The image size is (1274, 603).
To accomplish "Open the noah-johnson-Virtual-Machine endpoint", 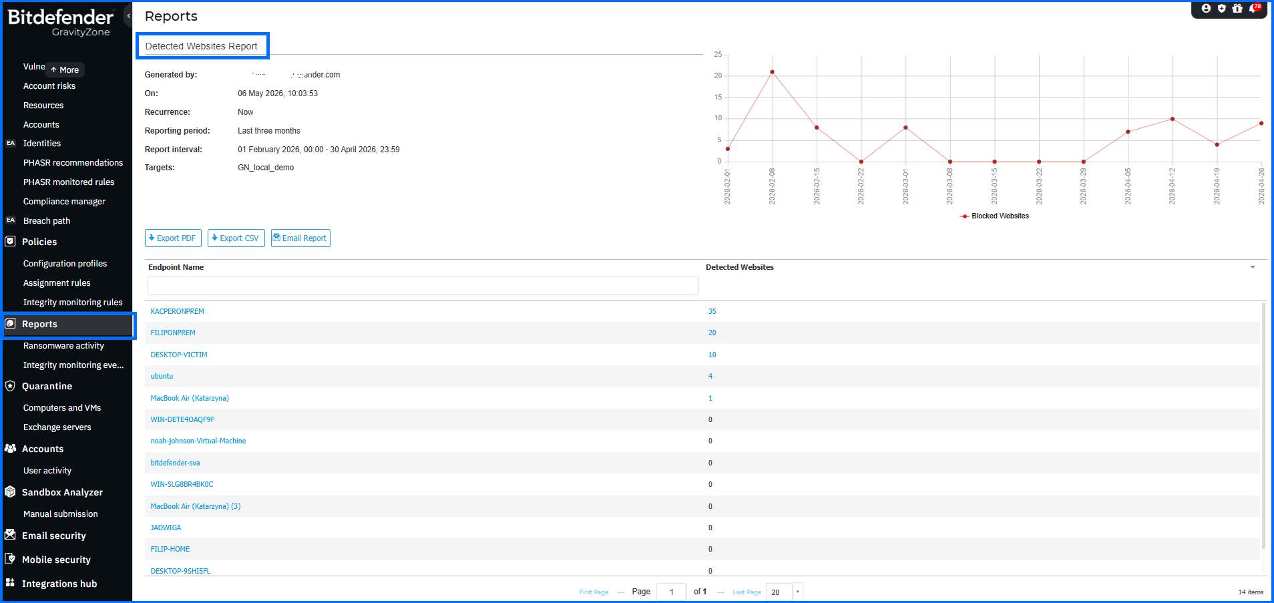I will pyautogui.click(x=198, y=441).
